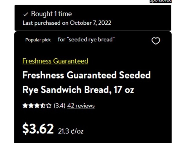This screenshot has width=174, height=143.
Task: Click the Popular pick badge
Action: point(38,40)
